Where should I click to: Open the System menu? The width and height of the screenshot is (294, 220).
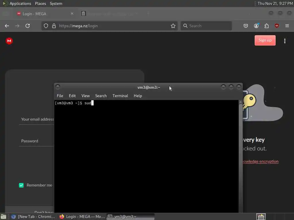coord(56,3)
